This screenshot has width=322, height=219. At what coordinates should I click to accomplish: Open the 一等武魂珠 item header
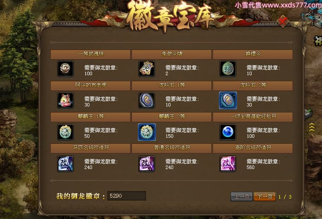point(90,54)
